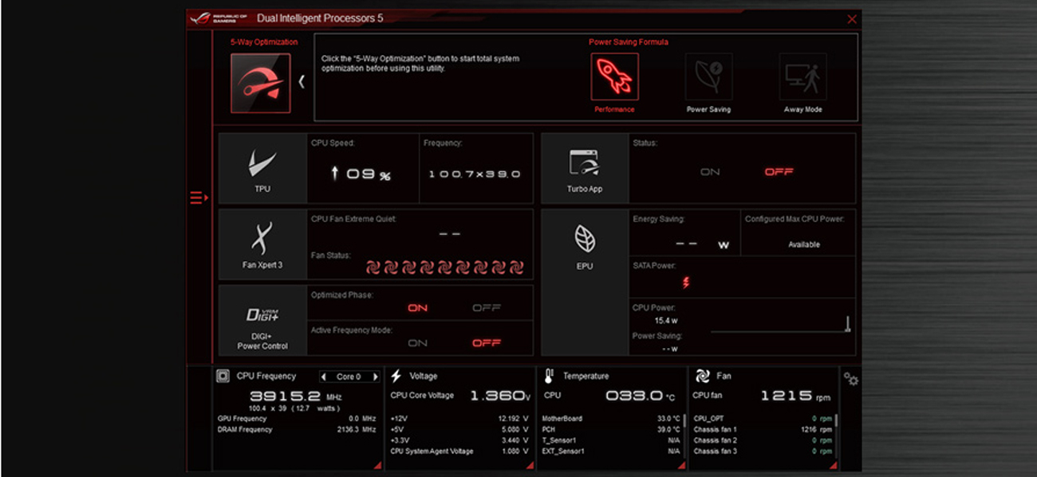Click the CPU fan 1215 rpm readout
The height and width of the screenshot is (477, 1037).
[795, 396]
